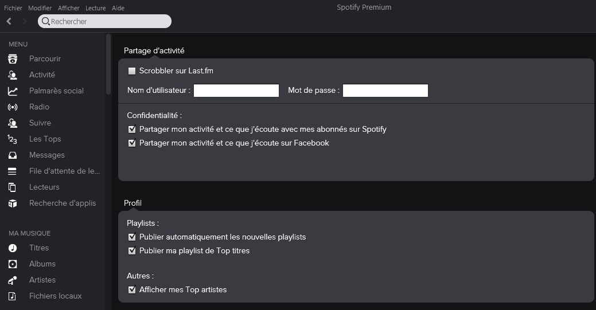This screenshot has width=596, height=310.
Task: Toggle Publier automatiquement les nouvelles playlists
Action: coord(132,237)
